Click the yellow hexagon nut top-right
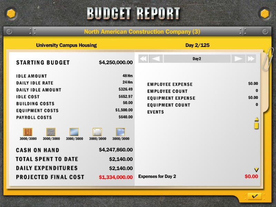276x207 pixels. pos(265,13)
